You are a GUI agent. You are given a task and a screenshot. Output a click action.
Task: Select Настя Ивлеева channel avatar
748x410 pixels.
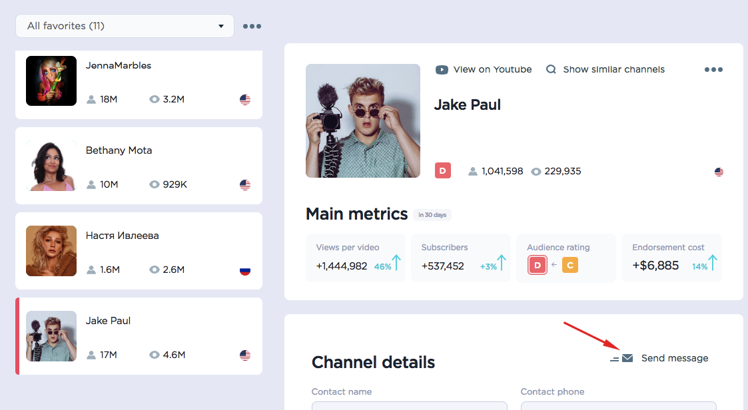[x=51, y=251]
